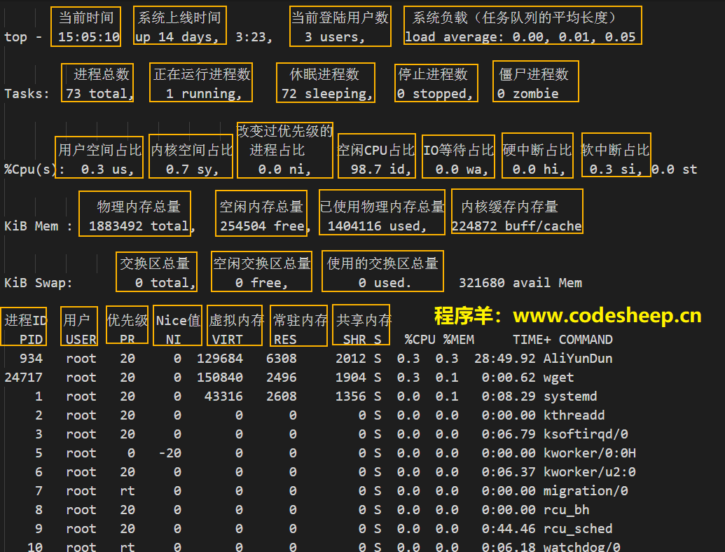Select the "0 zombie" task count
The image size is (725, 552).
(528, 94)
